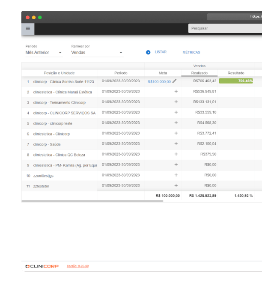Select row cliniestetica - PM- Kamila
Image resolution: width=262 pixels, height=282 pixels.
tap(65, 165)
